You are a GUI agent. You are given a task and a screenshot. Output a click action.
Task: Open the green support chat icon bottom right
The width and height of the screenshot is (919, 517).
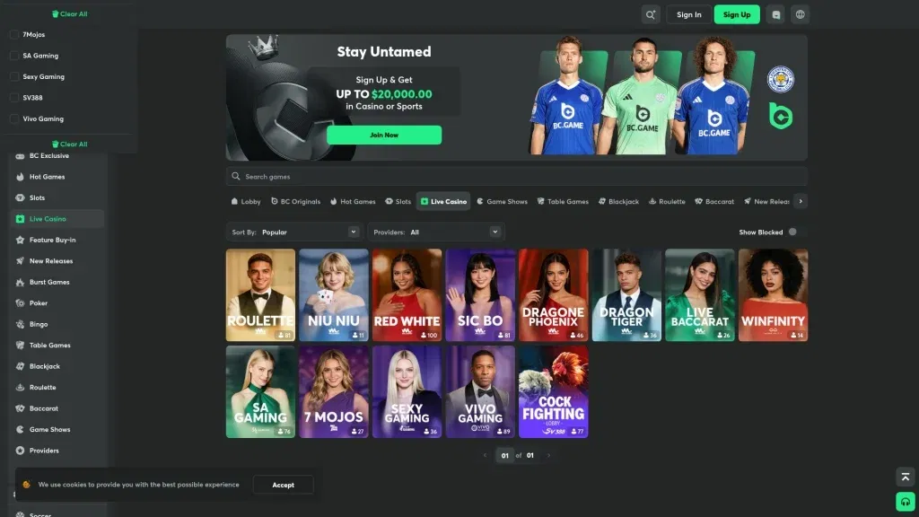click(x=904, y=501)
